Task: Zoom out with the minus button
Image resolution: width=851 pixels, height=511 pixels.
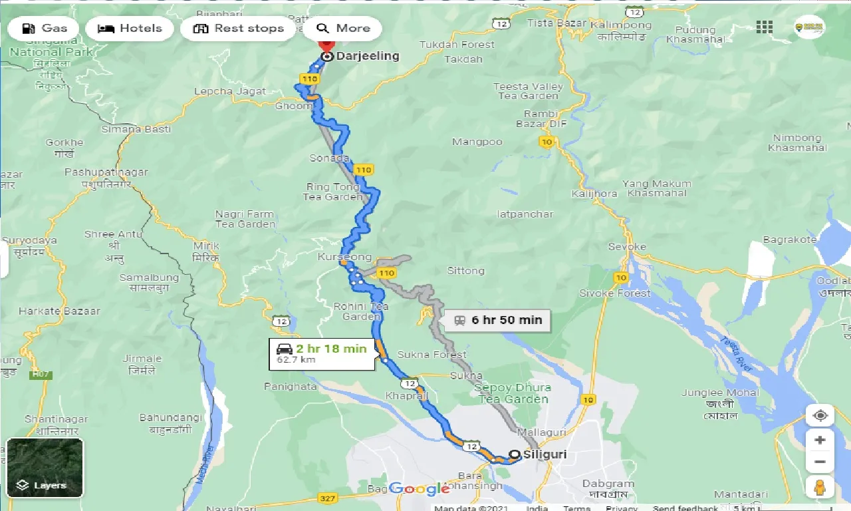Action: click(820, 462)
